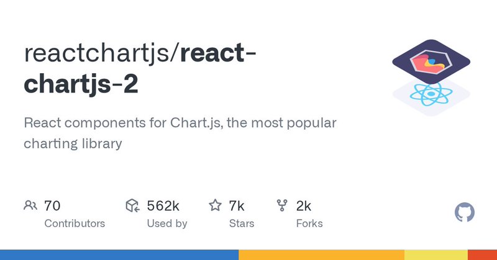Click the Chart.js hexagon logo
The width and height of the screenshot is (497, 260).
(431, 61)
